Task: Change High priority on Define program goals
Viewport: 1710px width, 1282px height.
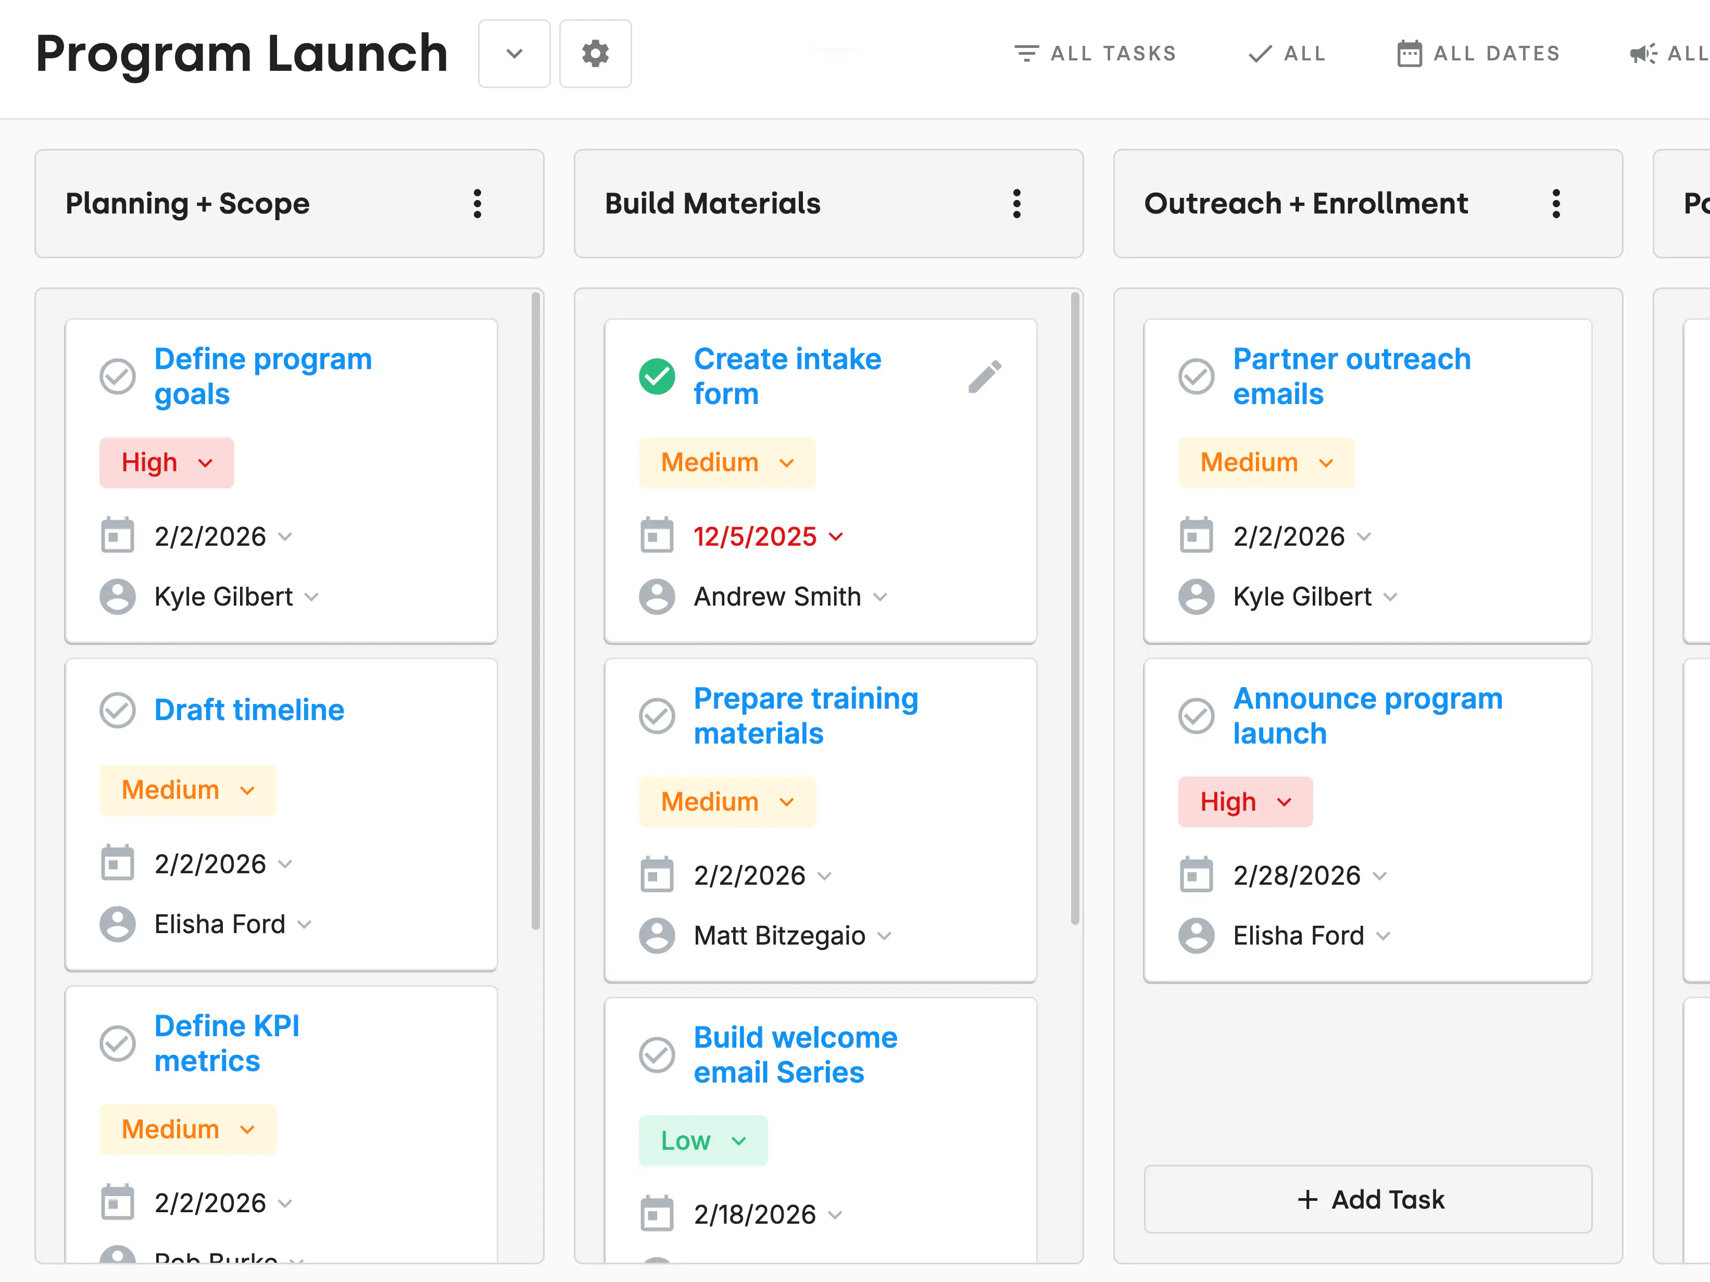Action: coord(166,462)
